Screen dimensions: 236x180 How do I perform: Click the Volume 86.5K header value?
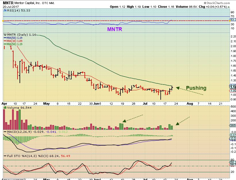(187, 7)
